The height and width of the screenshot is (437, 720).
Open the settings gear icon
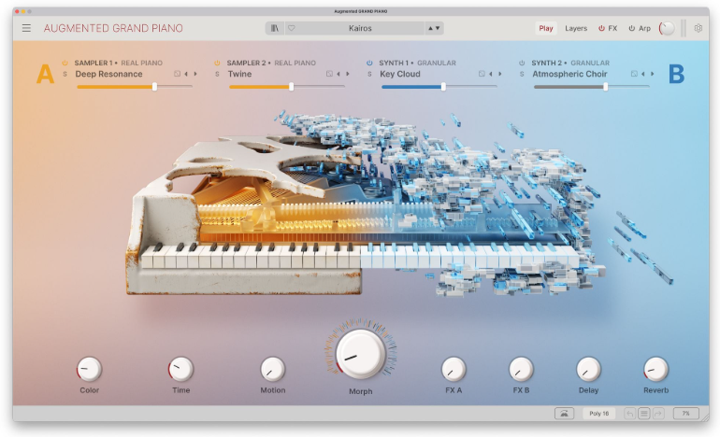click(x=698, y=28)
